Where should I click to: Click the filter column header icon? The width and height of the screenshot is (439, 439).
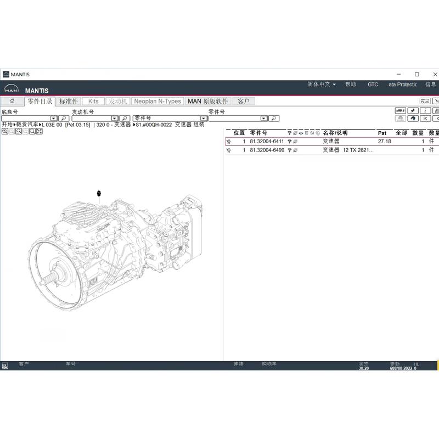pos(290,133)
